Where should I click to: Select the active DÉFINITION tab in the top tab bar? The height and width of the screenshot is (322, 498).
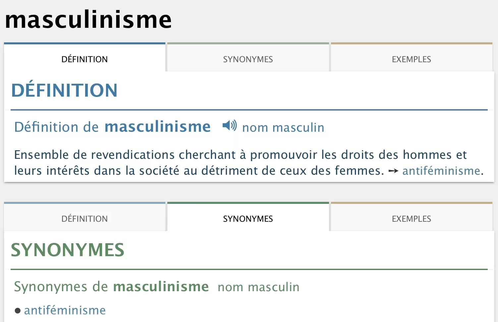pyautogui.click(x=84, y=59)
